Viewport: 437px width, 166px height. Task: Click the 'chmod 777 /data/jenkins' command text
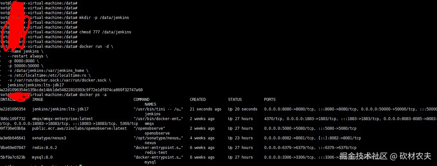105,32
